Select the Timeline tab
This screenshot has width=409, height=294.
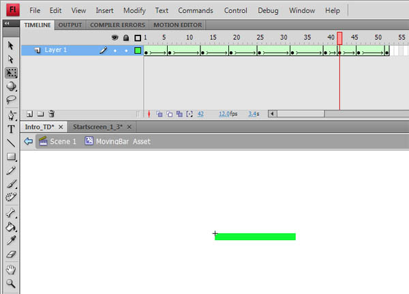(x=37, y=25)
